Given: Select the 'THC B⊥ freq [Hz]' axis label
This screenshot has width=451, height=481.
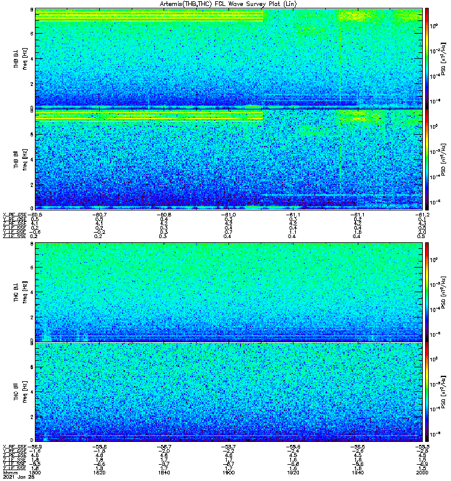Looking at the screenshot, I should [20, 292].
